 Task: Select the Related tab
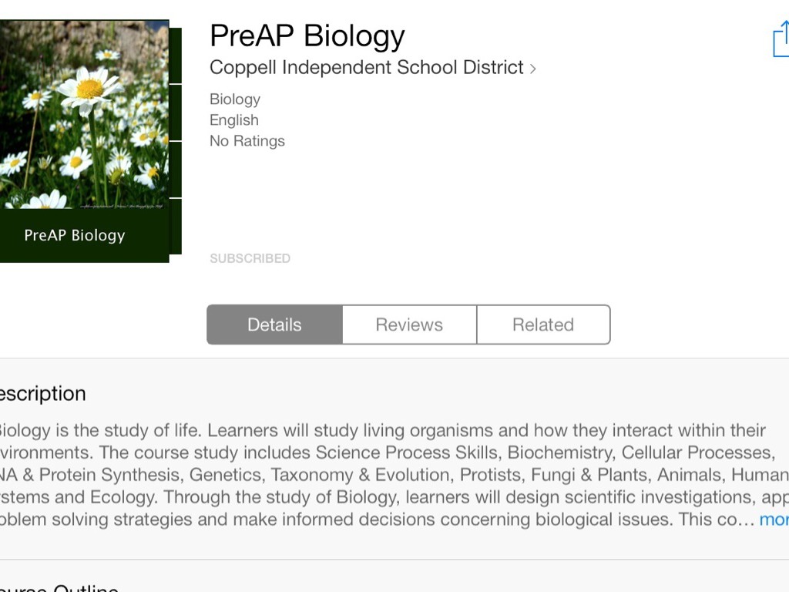coord(543,325)
